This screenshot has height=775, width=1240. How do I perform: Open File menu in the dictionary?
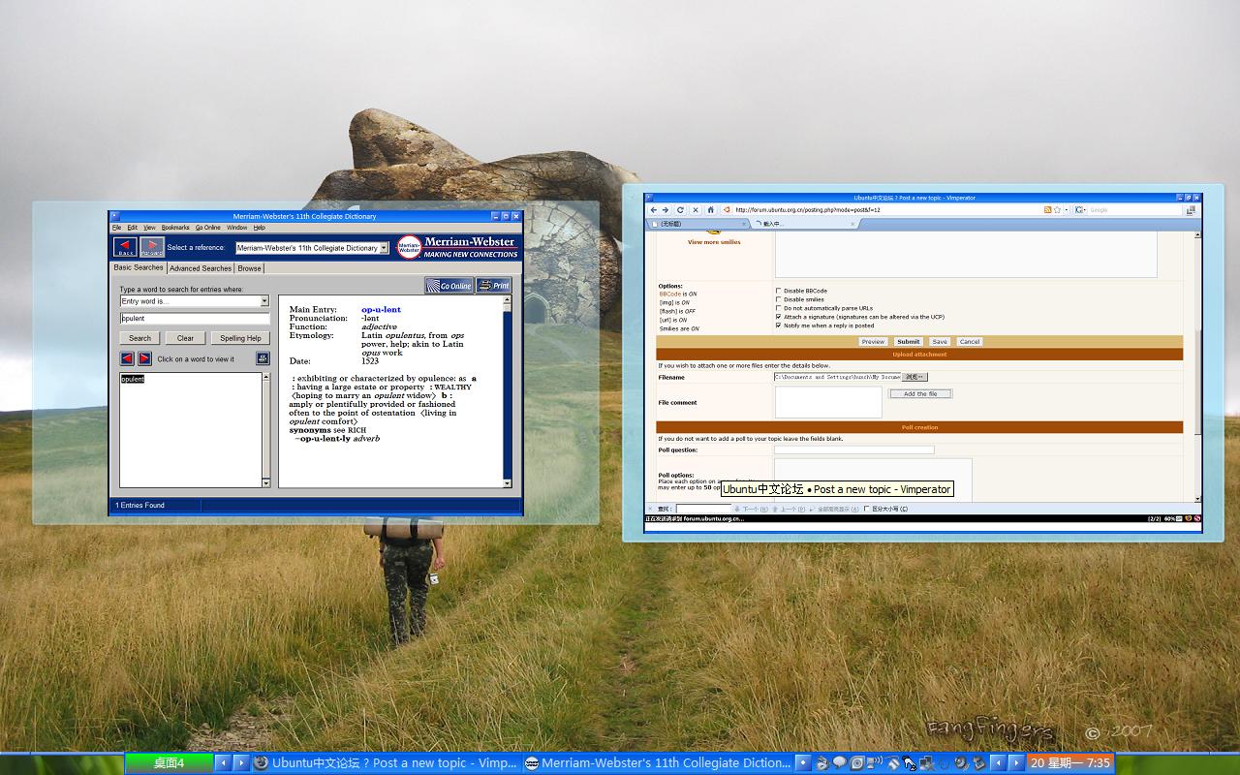point(117,228)
